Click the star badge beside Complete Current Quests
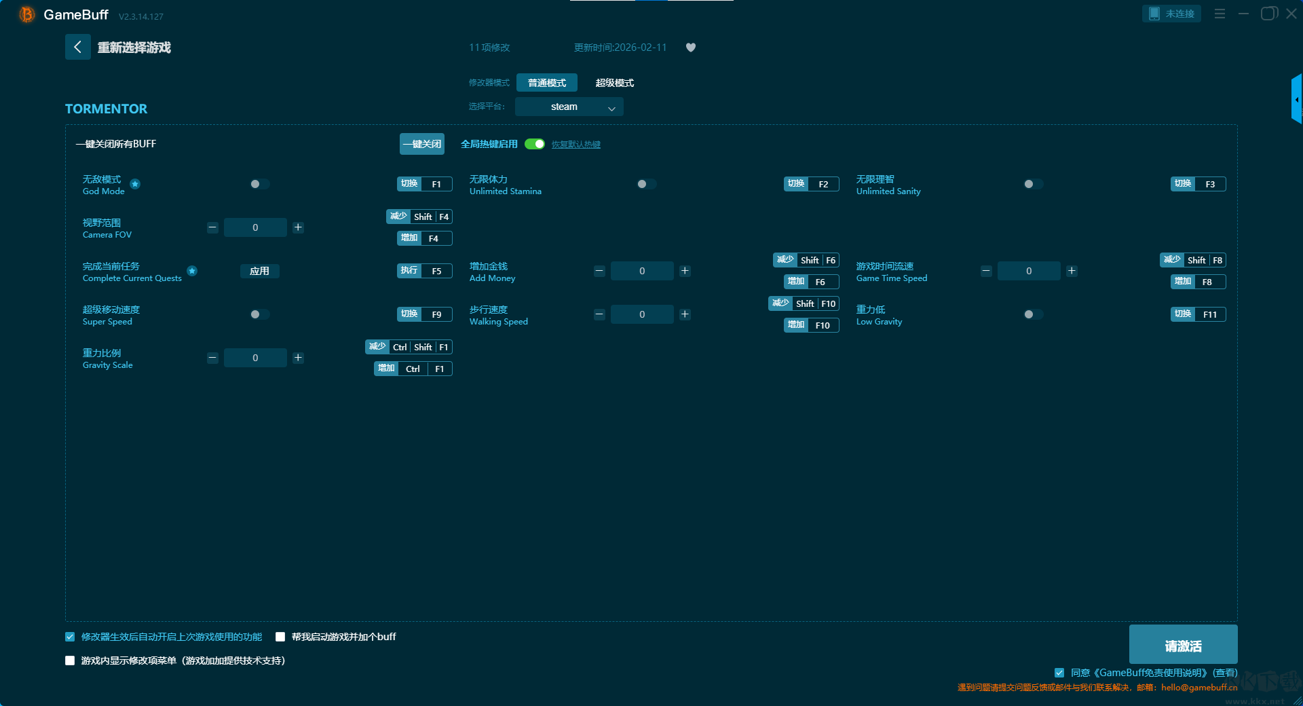Viewport: 1303px width, 706px height. click(x=192, y=271)
